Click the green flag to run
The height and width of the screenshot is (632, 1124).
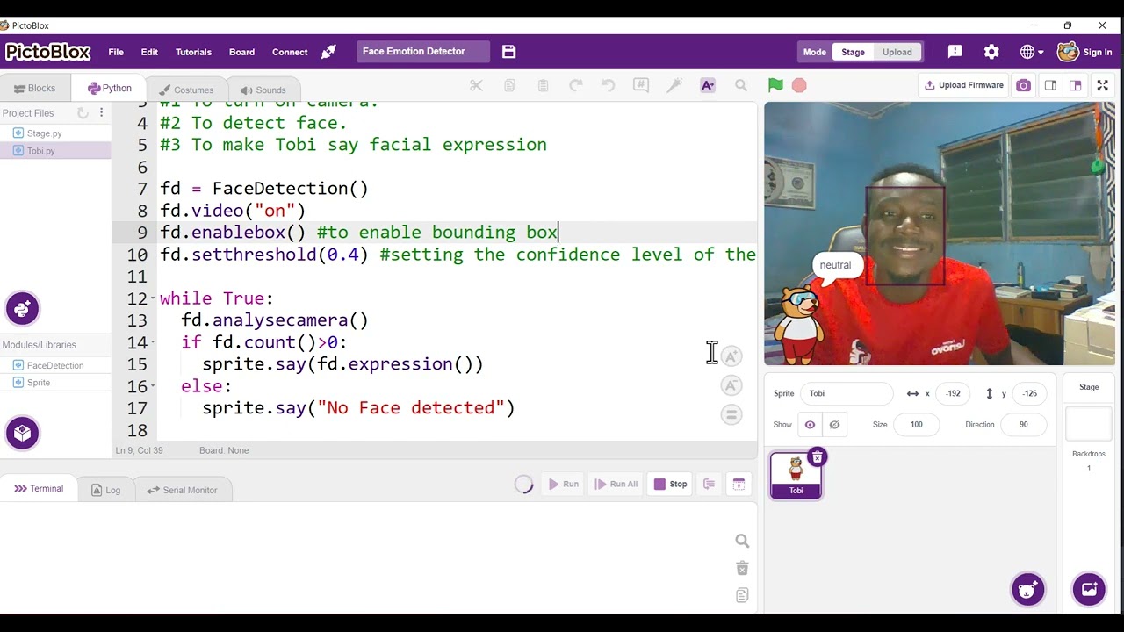pos(775,85)
